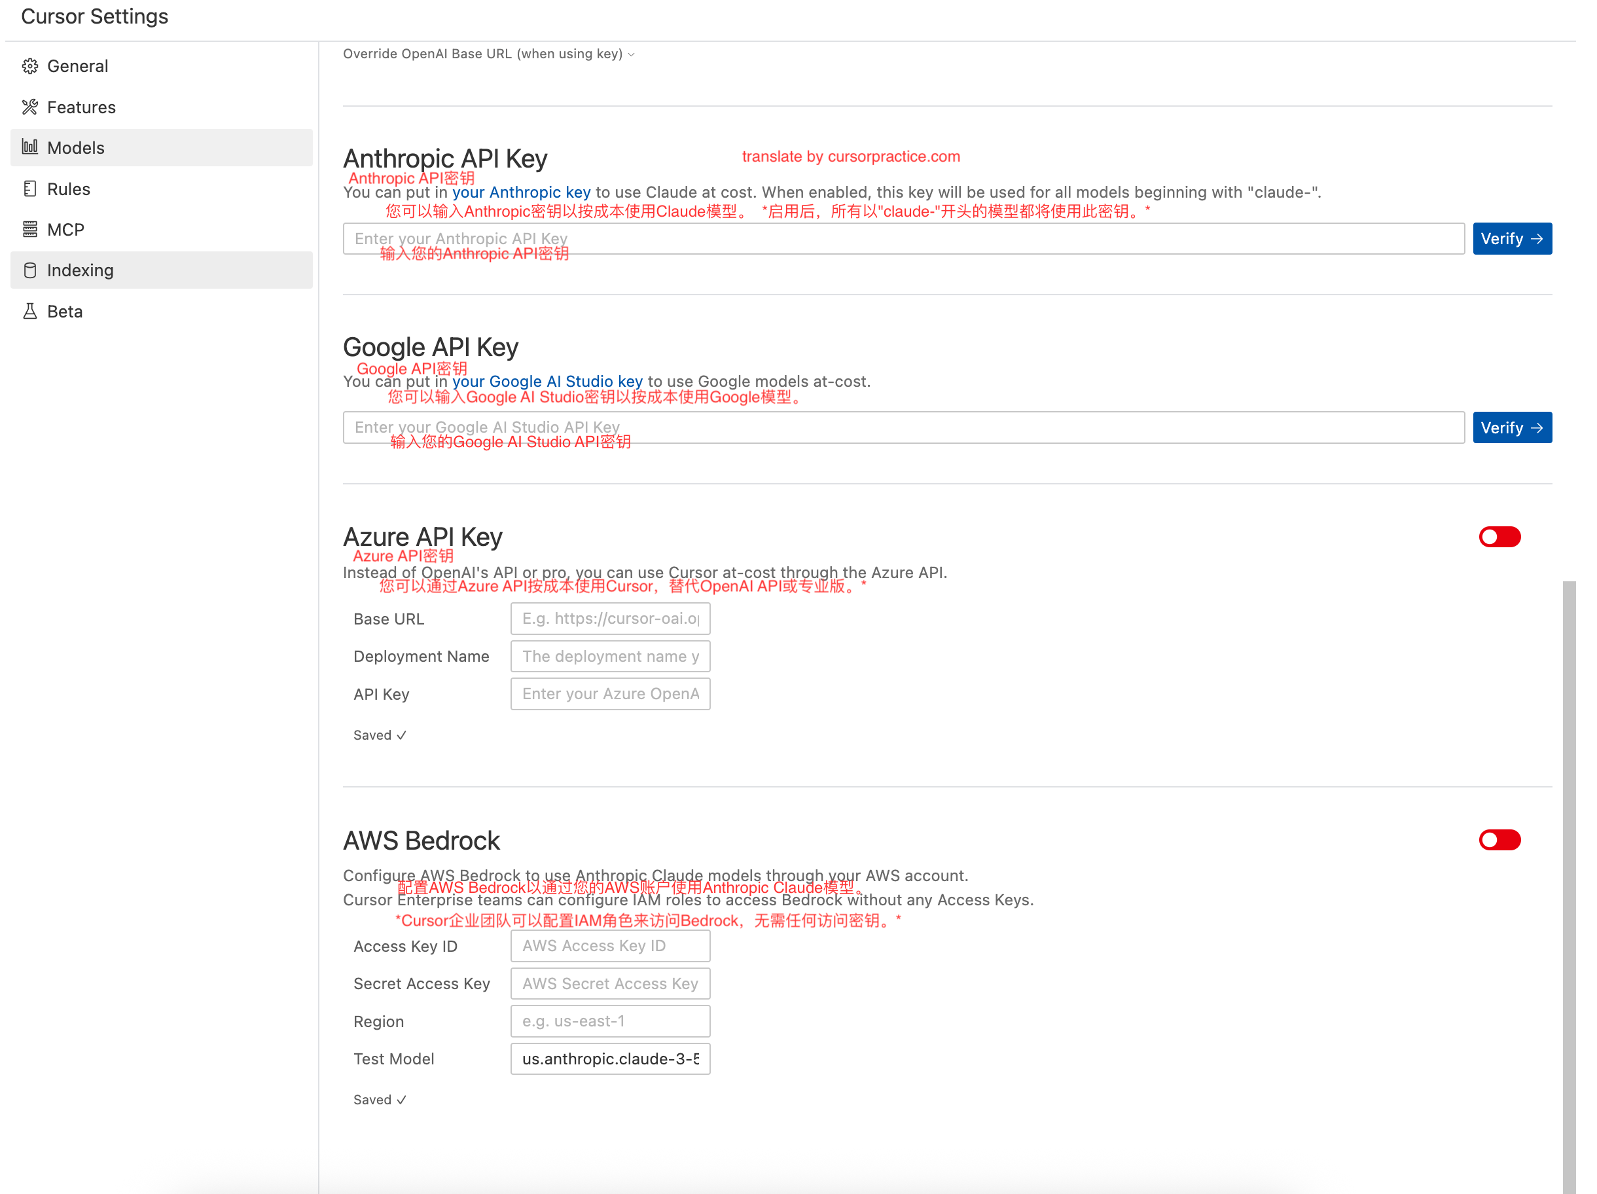1597x1194 pixels.
Task: Enable the AWS Bedrock switch
Action: click(x=1499, y=841)
